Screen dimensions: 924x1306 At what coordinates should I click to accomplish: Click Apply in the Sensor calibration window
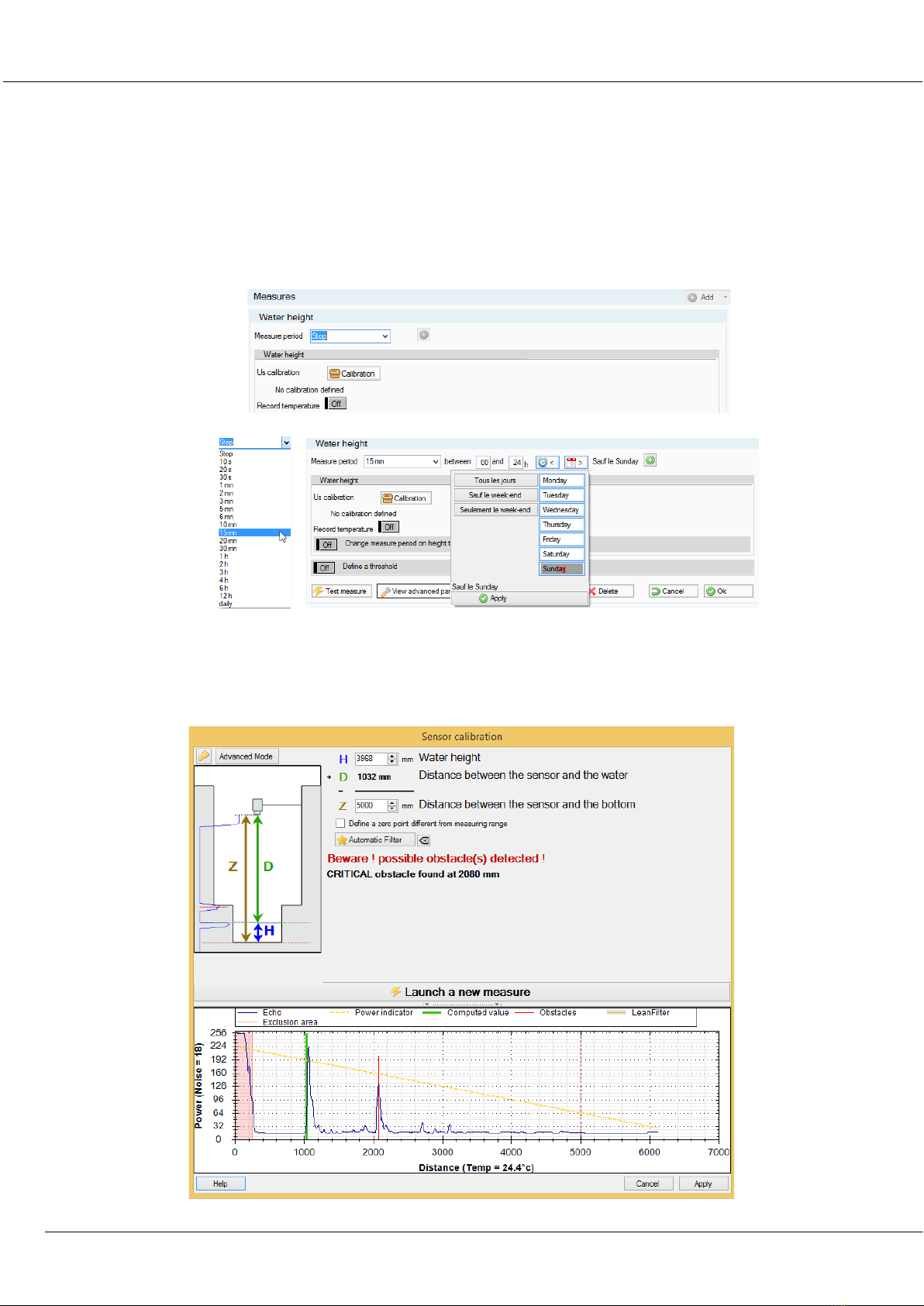click(703, 1184)
